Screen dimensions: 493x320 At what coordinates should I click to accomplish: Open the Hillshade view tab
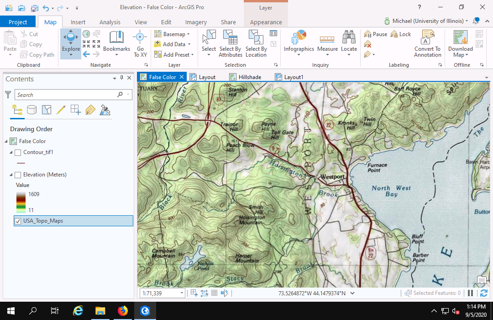point(250,77)
